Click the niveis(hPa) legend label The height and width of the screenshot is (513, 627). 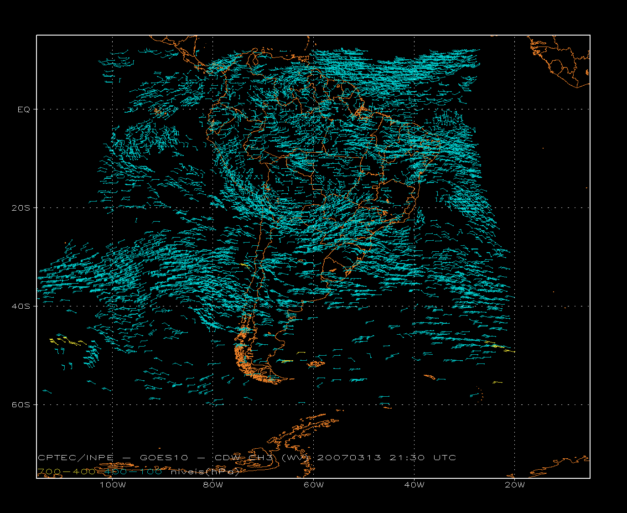coord(205,472)
